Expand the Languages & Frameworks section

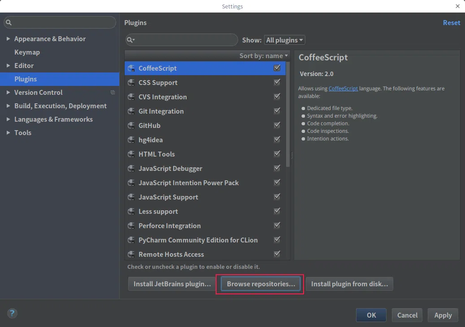pos(9,119)
